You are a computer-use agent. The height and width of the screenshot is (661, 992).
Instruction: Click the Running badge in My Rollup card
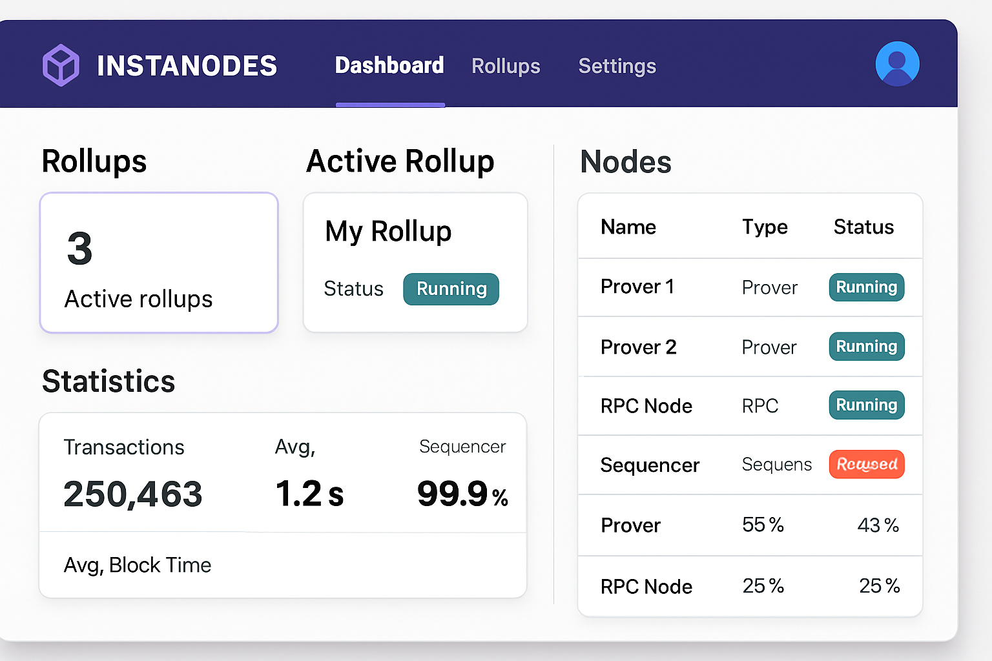tap(451, 289)
